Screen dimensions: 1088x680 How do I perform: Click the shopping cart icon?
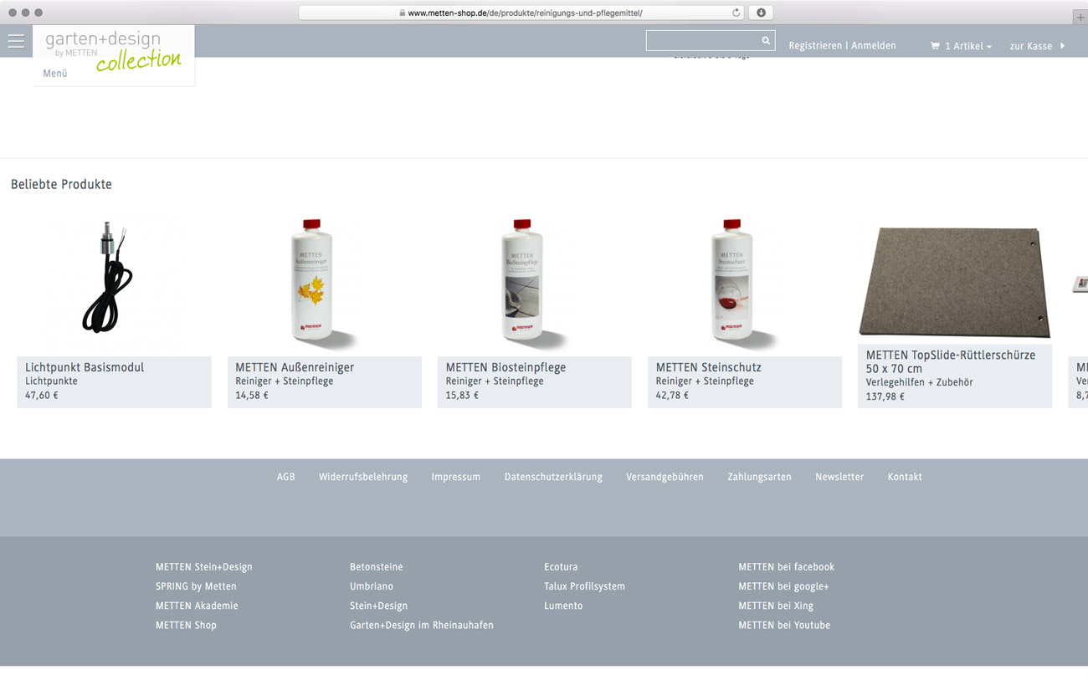[x=935, y=46]
